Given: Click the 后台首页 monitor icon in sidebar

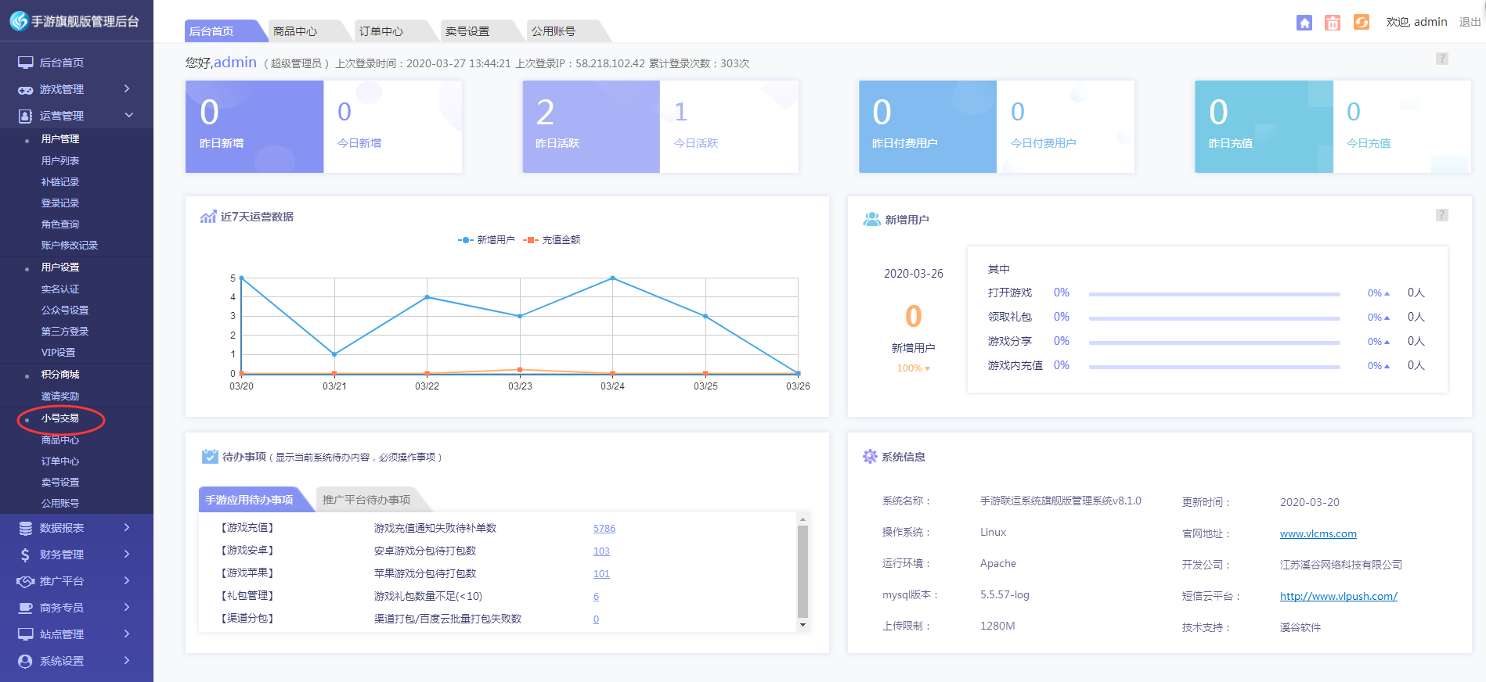Looking at the screenshot, I should [x=25, y=63].
